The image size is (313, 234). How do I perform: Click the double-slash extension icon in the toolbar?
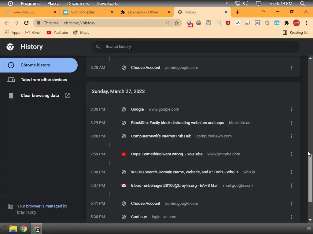[x=238, y=23]
